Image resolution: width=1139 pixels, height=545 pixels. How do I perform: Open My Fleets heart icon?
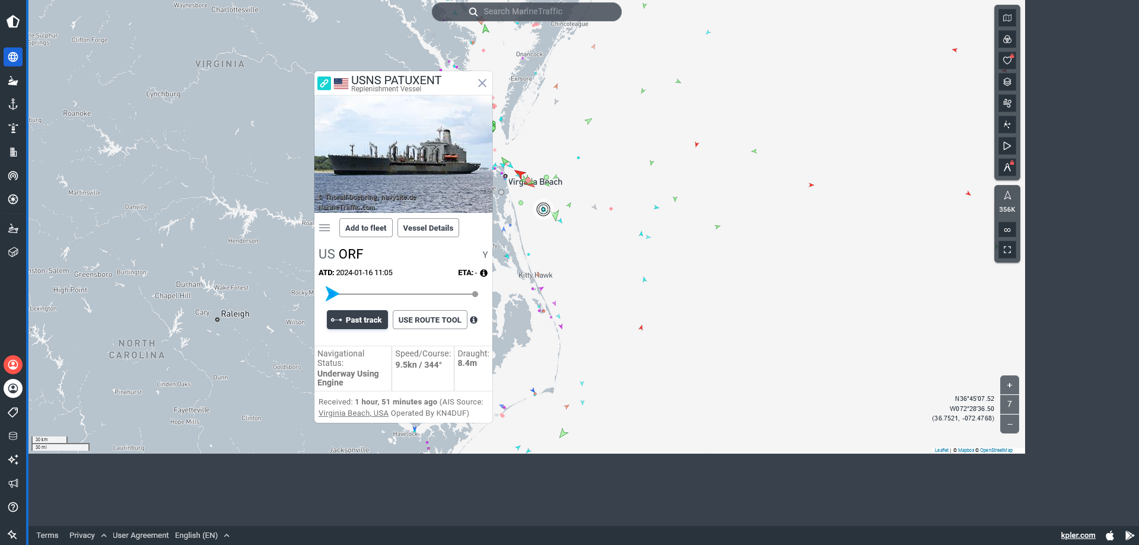(1007, 60)
